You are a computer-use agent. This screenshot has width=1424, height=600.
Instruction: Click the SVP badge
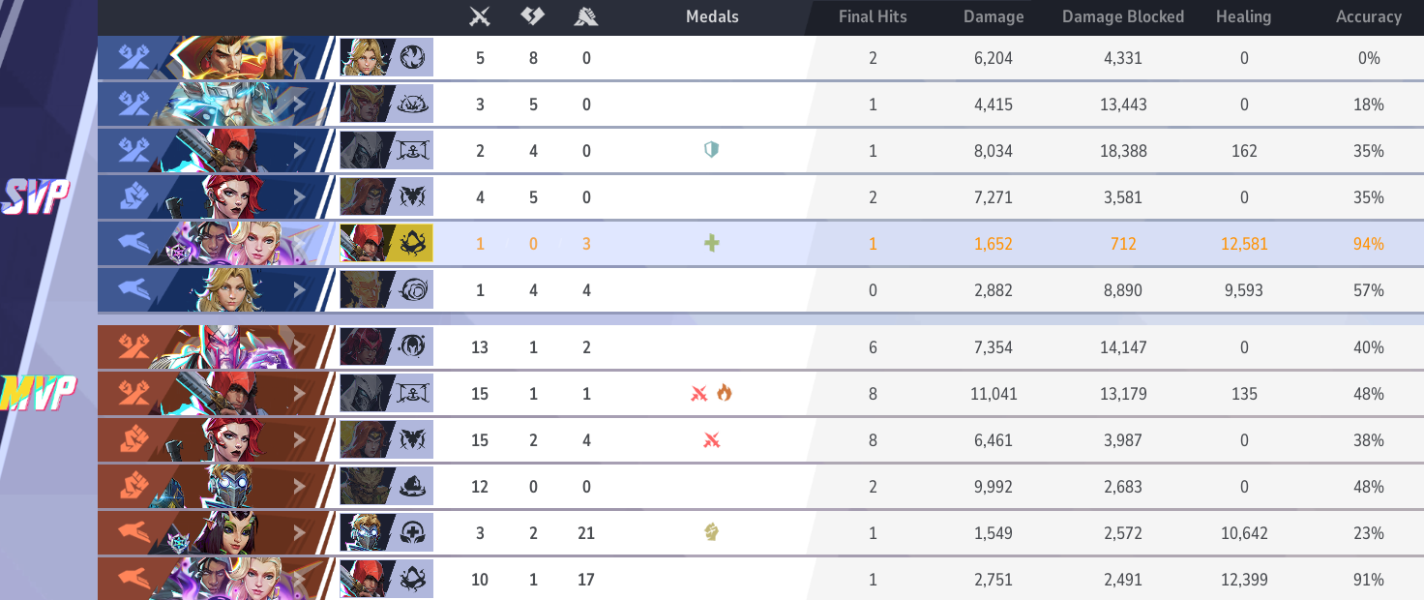36,196
